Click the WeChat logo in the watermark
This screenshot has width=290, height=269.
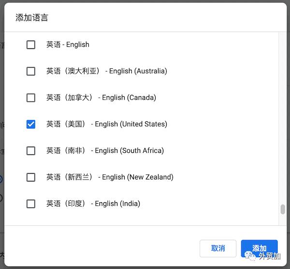click(x=250, y=255)
